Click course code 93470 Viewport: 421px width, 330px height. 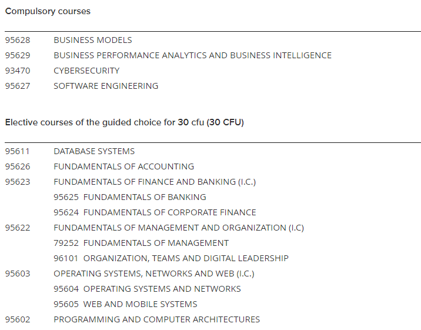point(18,71)
